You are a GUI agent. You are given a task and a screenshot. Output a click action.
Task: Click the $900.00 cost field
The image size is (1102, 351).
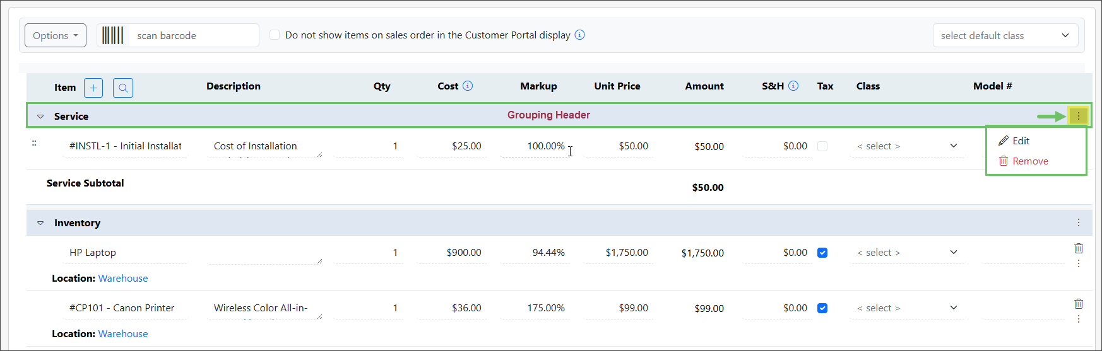click(x=452, y=253)
